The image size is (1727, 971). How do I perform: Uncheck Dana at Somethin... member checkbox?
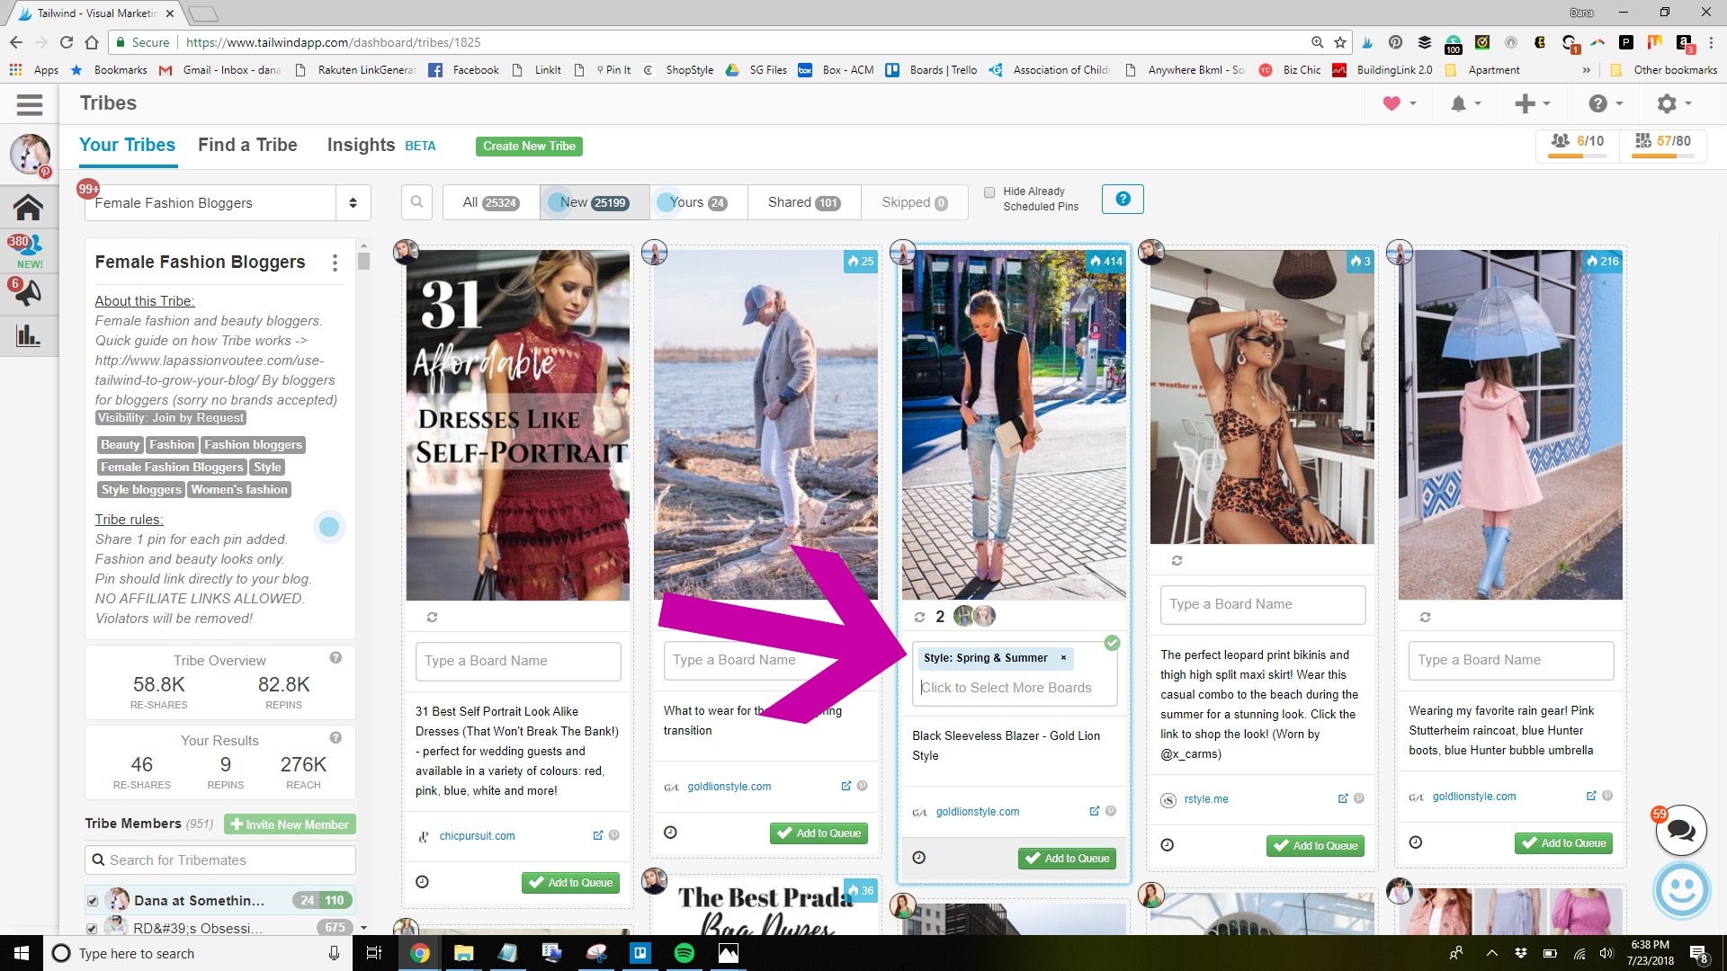93,901
